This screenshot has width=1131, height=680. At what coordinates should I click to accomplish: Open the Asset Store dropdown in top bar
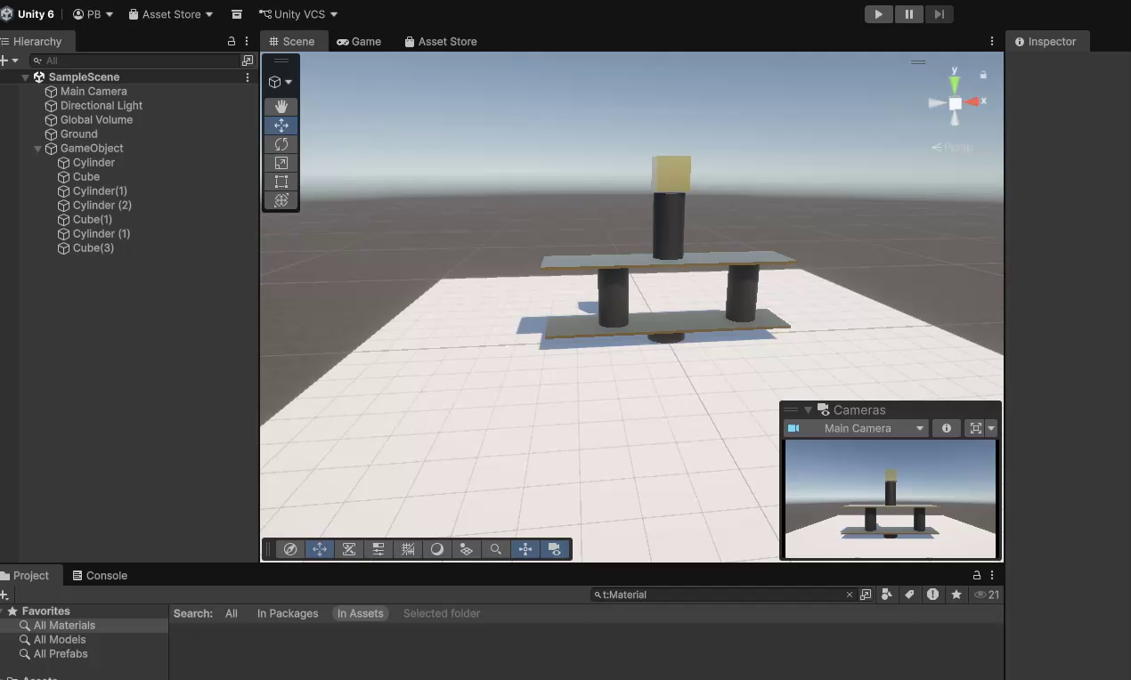click(171, 14)
